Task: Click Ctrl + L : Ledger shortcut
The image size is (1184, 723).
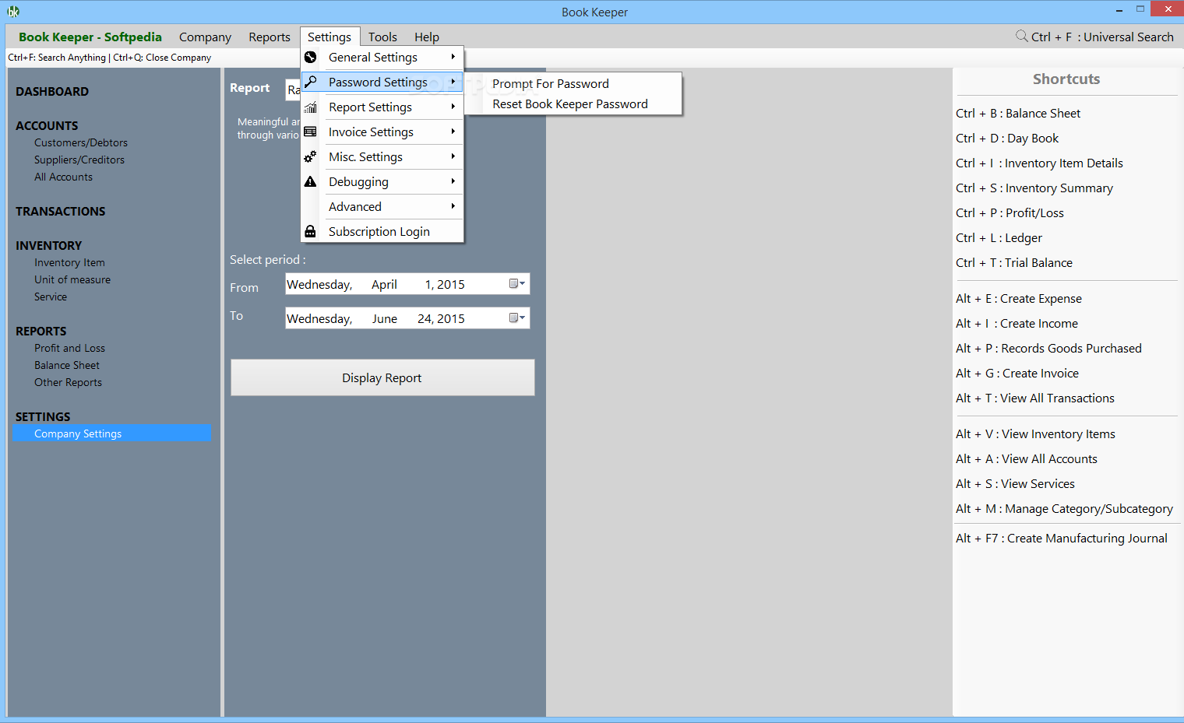Action: point(999,237)
